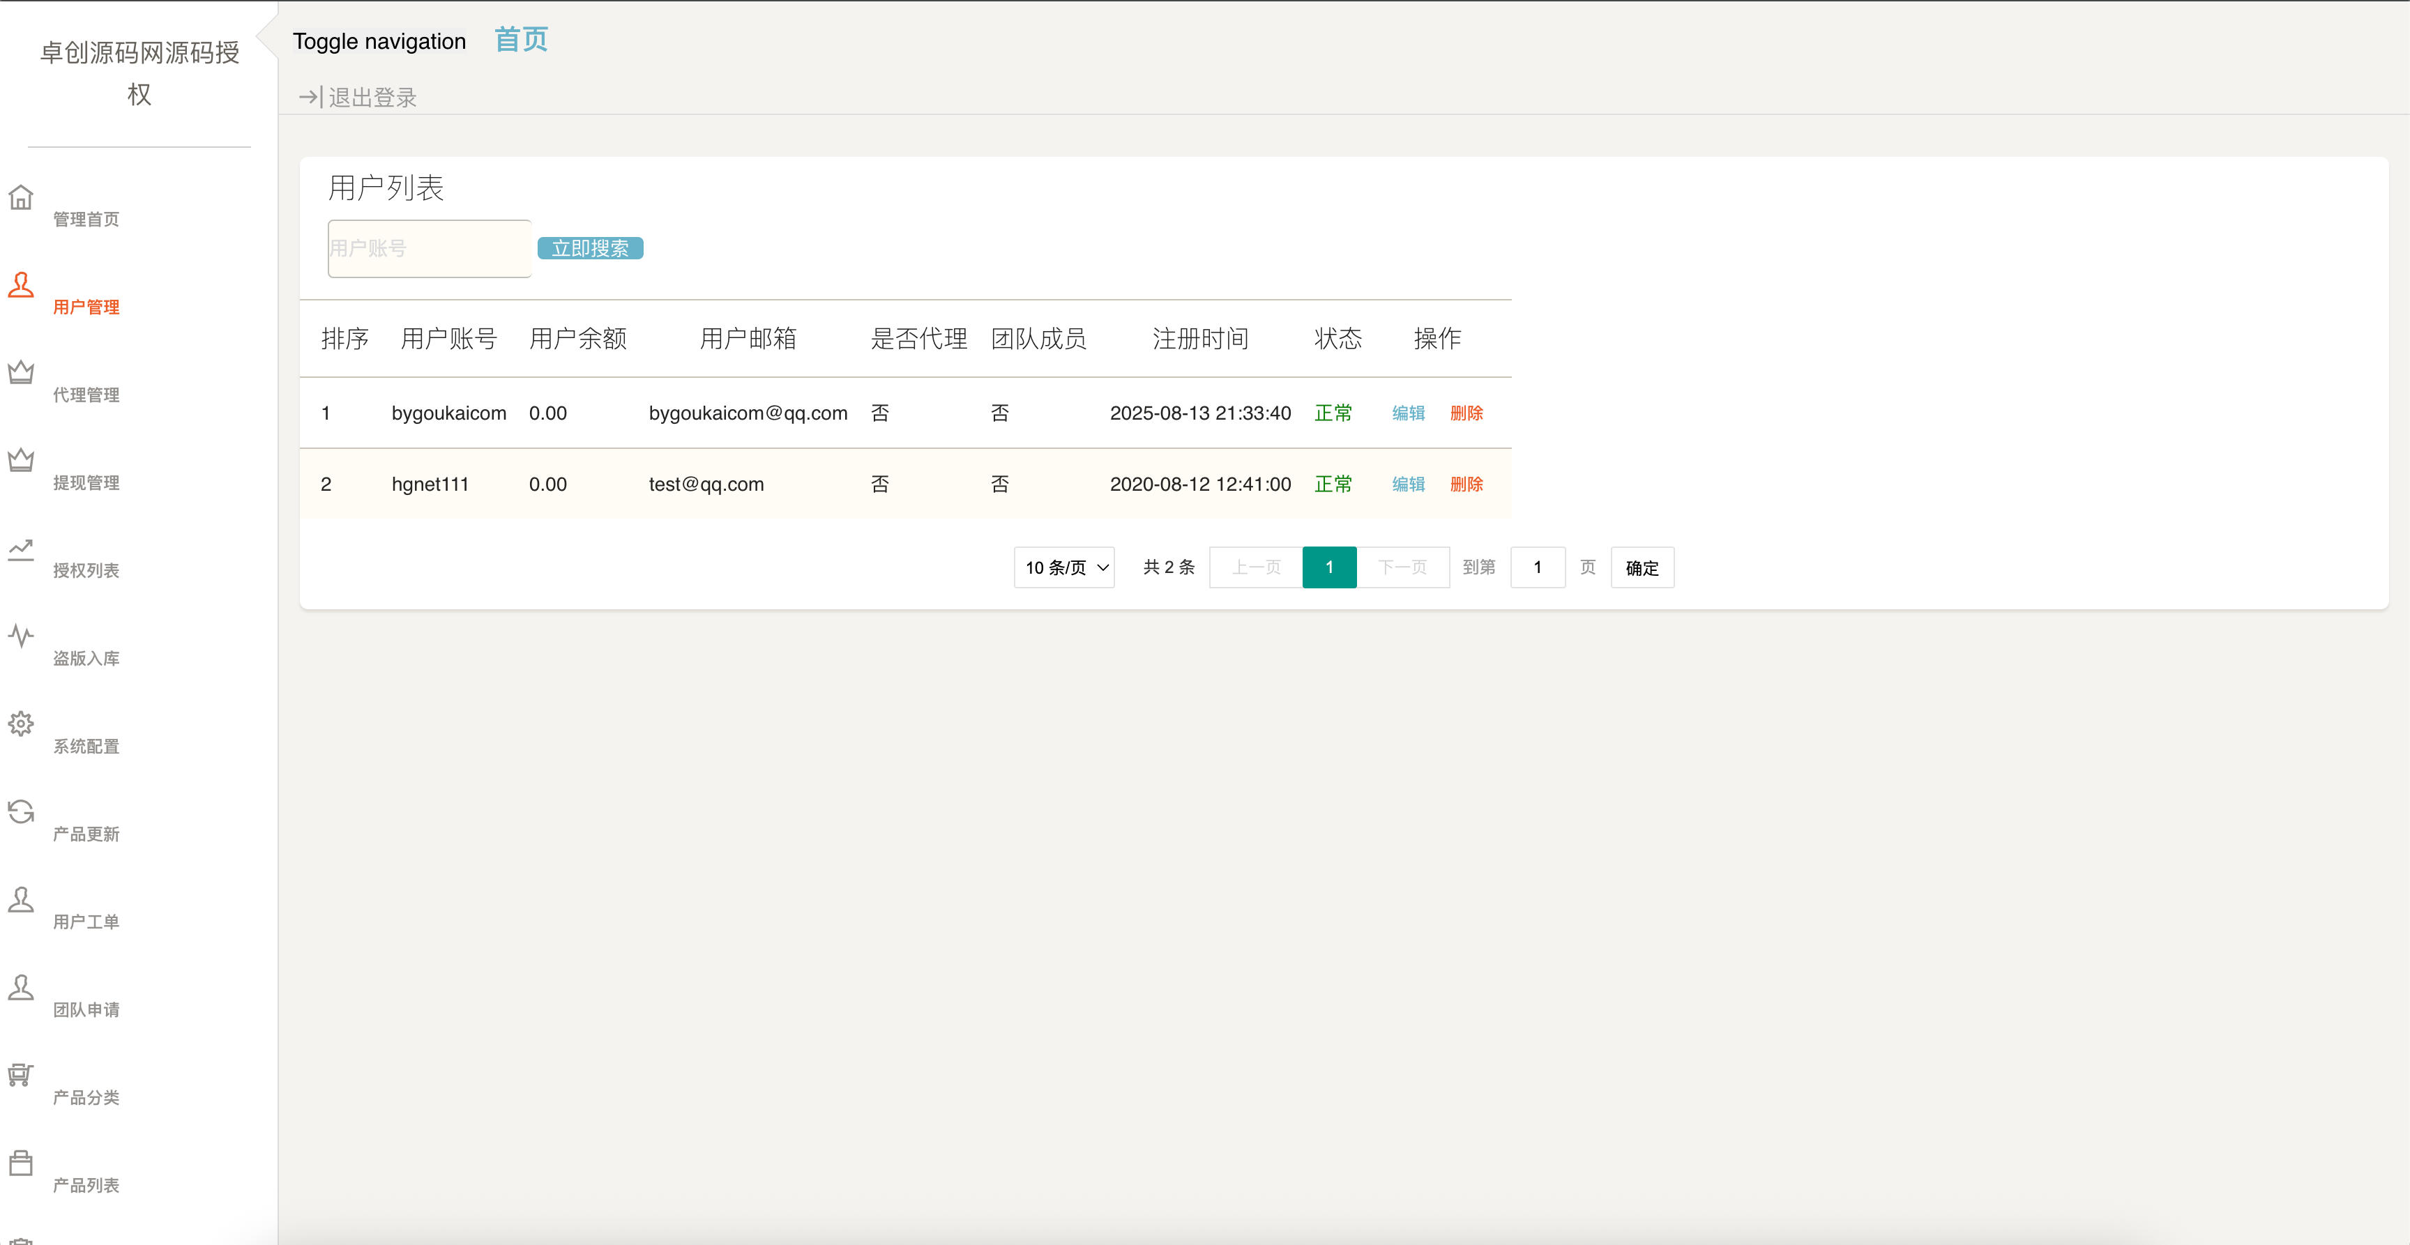
Task: Click the chart icon beside 授权列表
Action: coord(21,549)
